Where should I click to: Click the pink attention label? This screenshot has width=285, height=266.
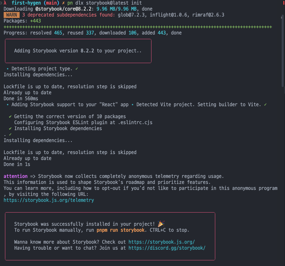pos(15,176)
